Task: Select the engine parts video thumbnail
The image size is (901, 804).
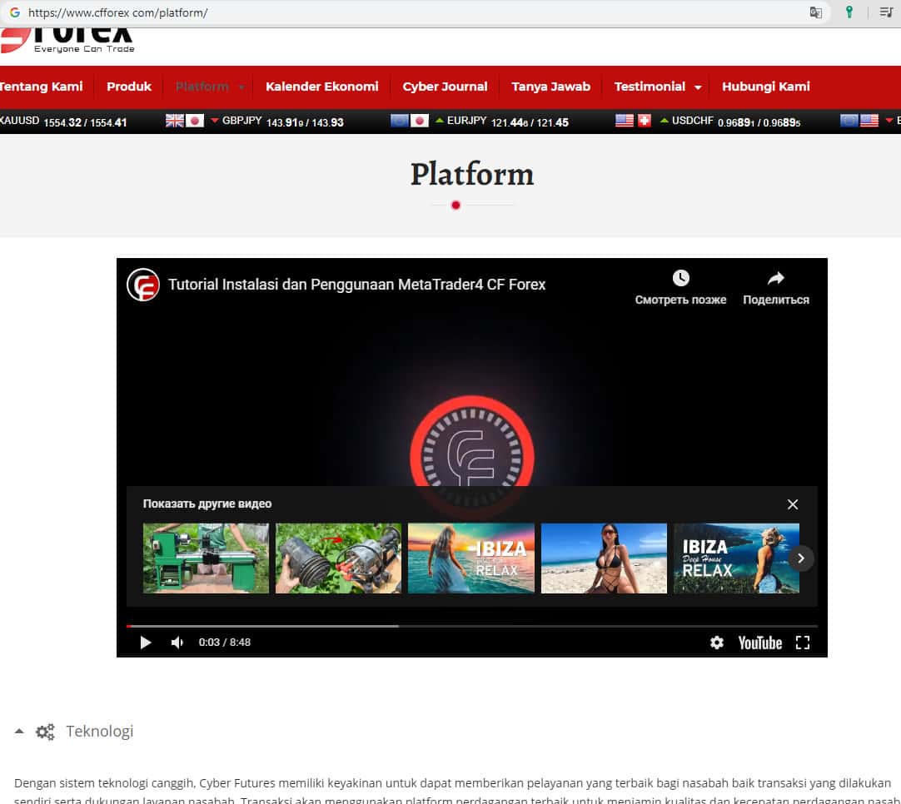Action: (x=338, y=558)
